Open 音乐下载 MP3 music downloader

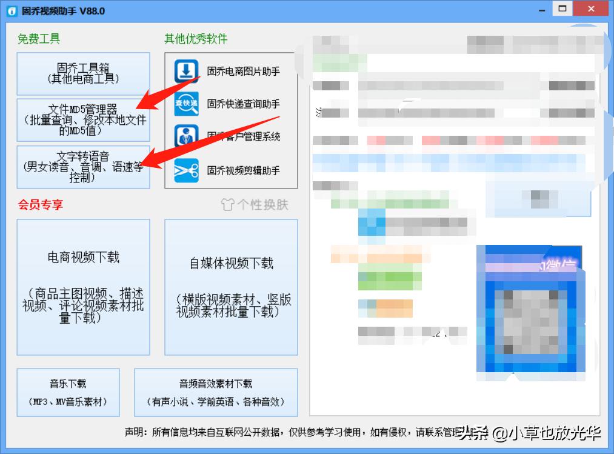coord(68,392)
